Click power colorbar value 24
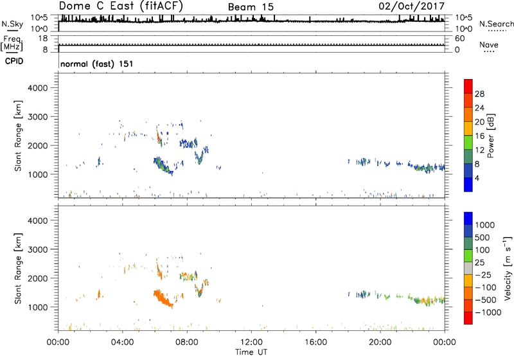The width and height of the screenshot is (514, 356). pos(479,108)
